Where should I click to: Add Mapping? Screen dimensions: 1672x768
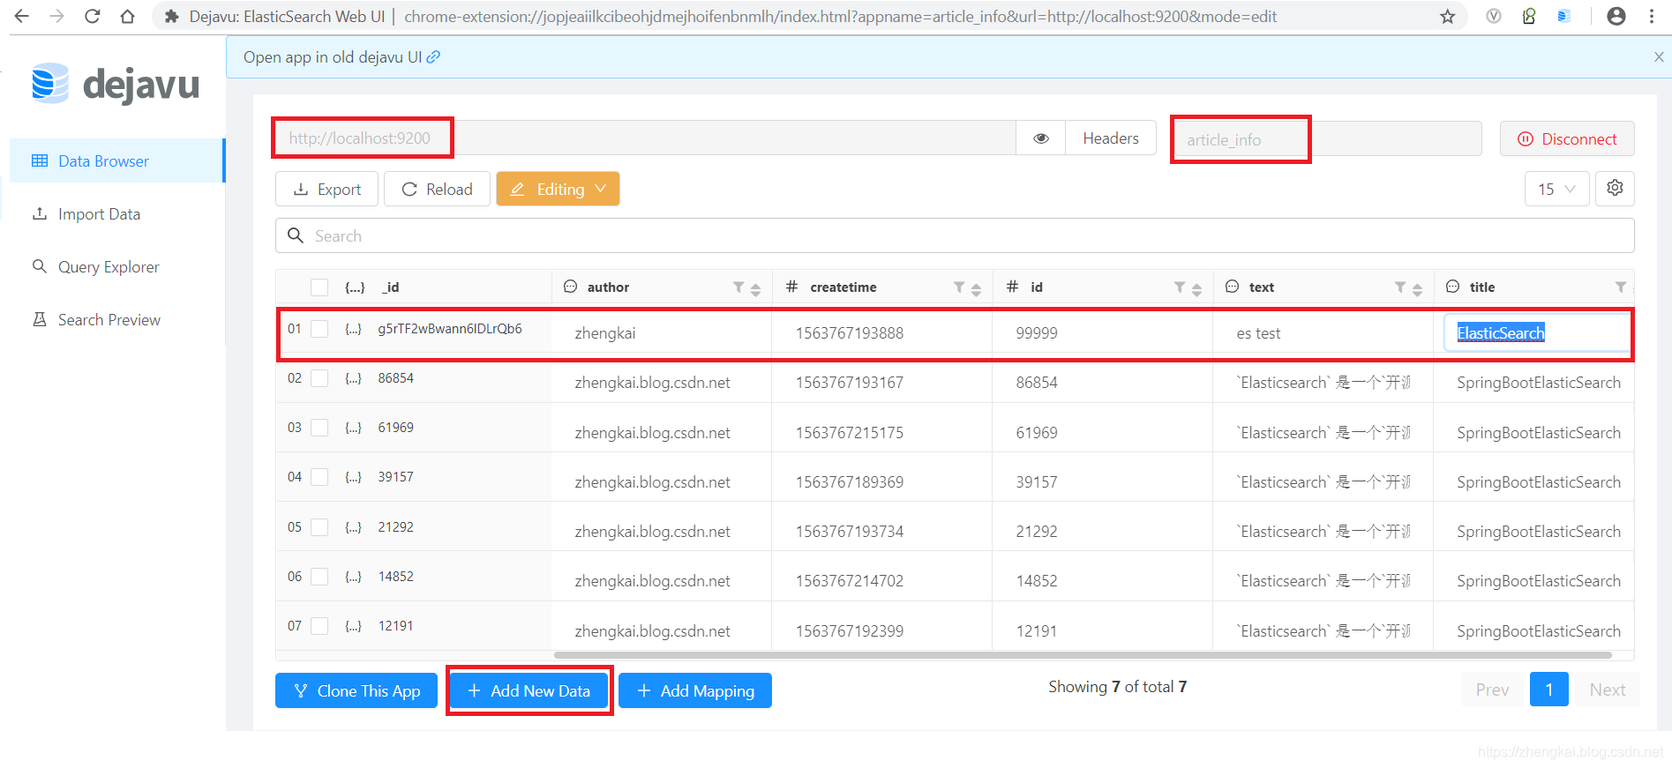[x=695, y=690]
